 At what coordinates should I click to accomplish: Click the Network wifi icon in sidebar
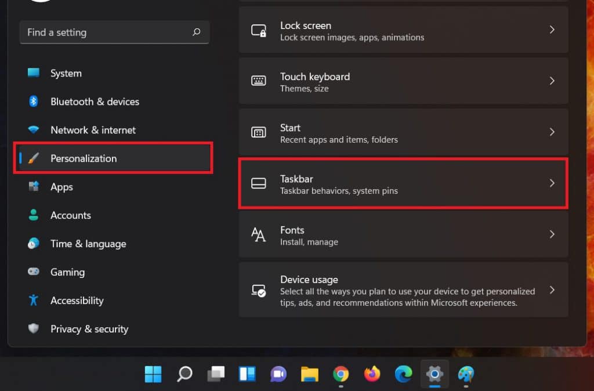tap(33, 129)
